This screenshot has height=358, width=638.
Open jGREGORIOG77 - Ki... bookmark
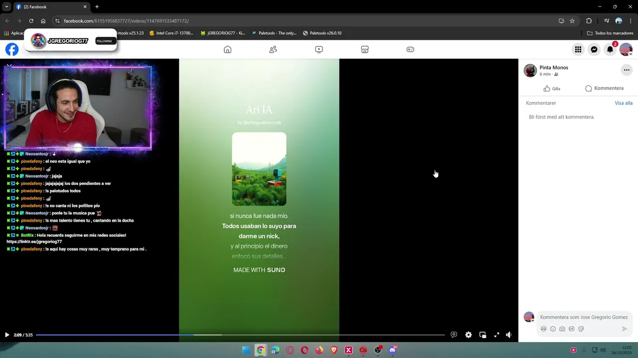point(223,33)
